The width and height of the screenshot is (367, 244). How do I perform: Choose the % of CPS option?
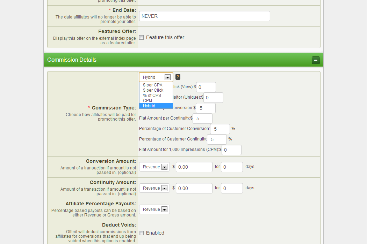pos(152,96)
